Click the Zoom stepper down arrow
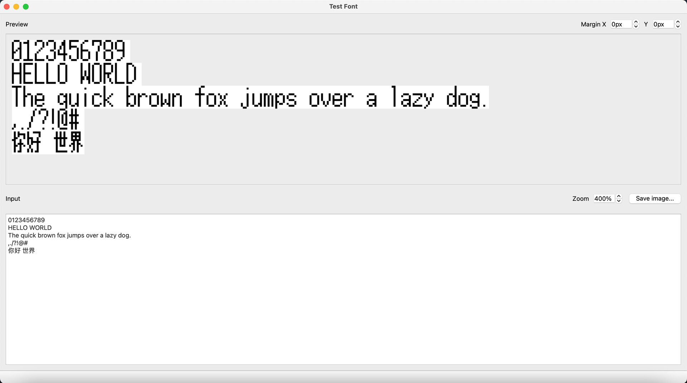The width and height of the screenshot is (687, 383). [x=618, y=201]
